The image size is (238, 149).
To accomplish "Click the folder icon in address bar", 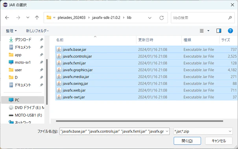I will [49, 18].
